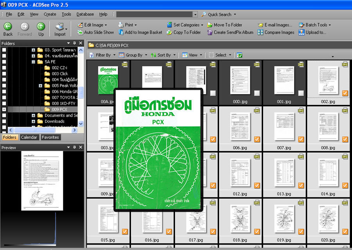
Task: Start Auto Slide Show
Action: pyautogui.click(x=95, y=32)
